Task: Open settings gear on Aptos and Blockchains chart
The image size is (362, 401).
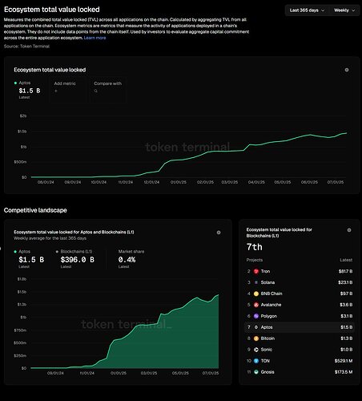Action: pyautogui.click(x=219, y=233)
